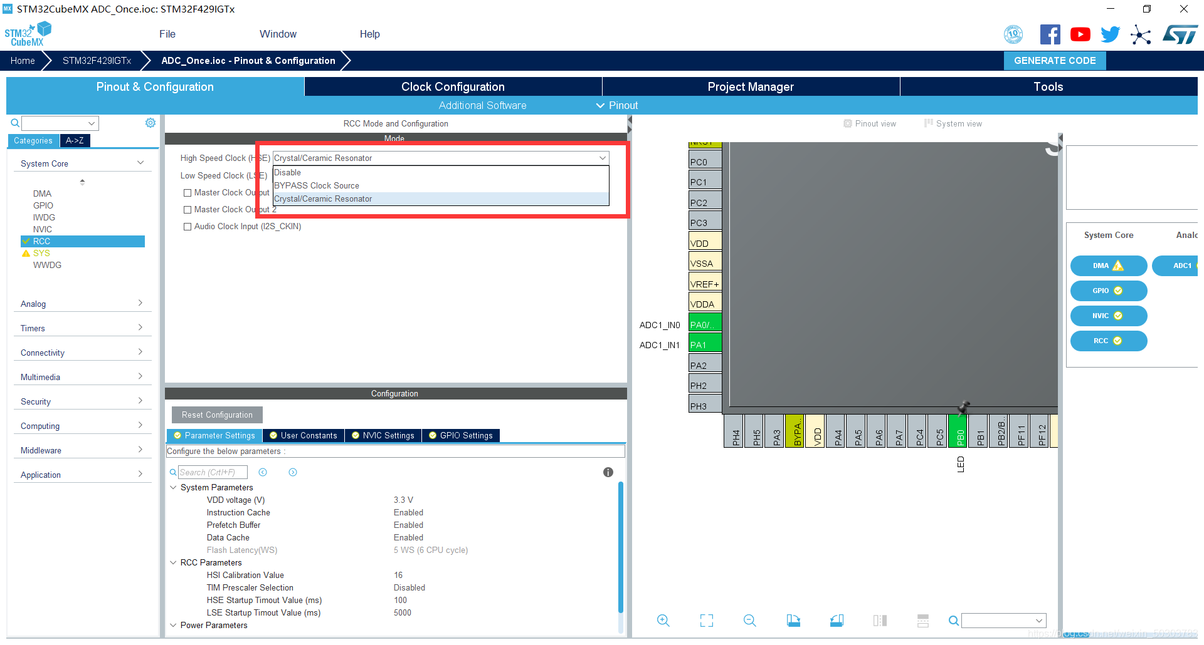Click the SYS warning triangle icon
The width and height of the screenshot is (1204, 645).
(x=26, y=253)
